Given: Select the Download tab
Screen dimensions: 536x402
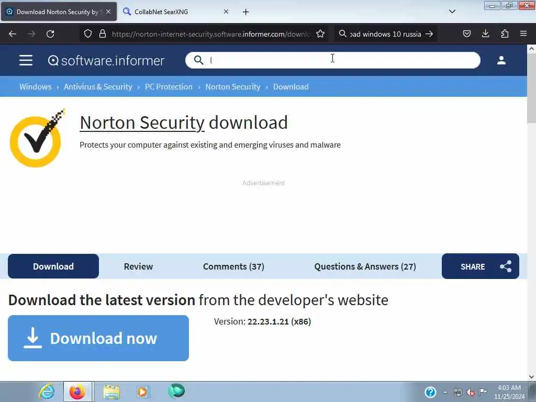Looking at the screenshot, I should coord(53,266).
